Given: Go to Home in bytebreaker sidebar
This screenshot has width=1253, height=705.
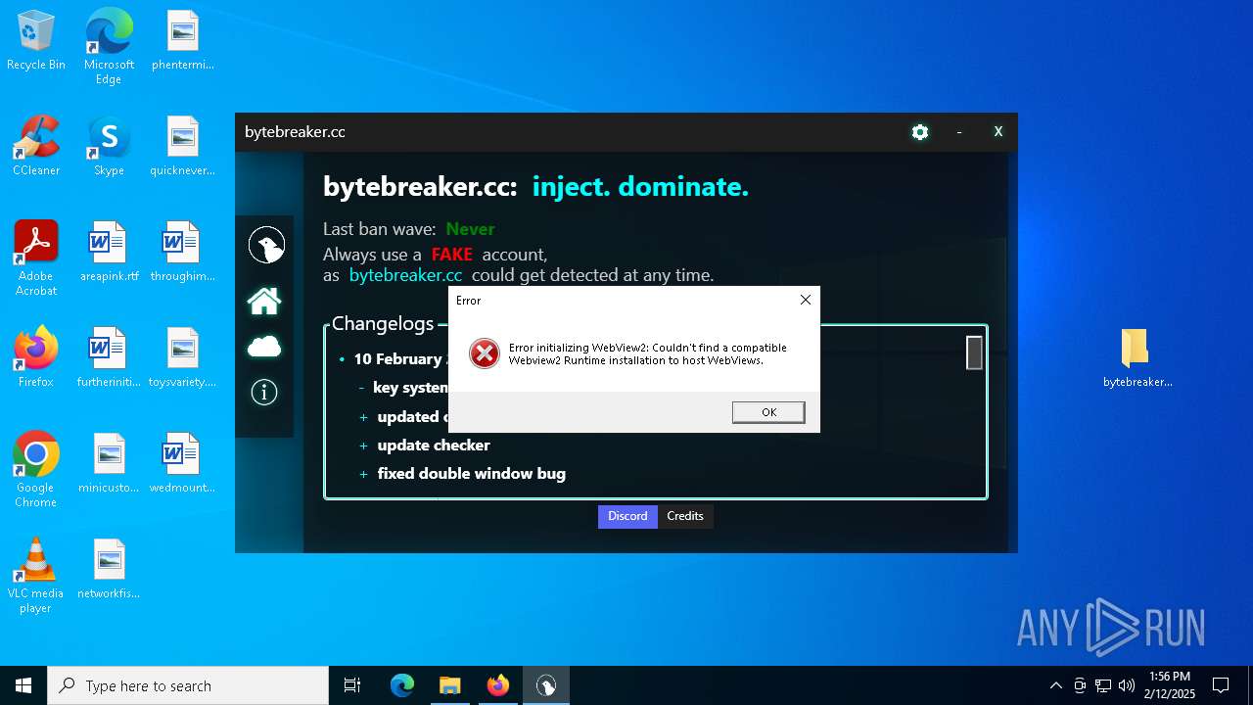Looking at the screenshot, I should [x=264, y=301].
